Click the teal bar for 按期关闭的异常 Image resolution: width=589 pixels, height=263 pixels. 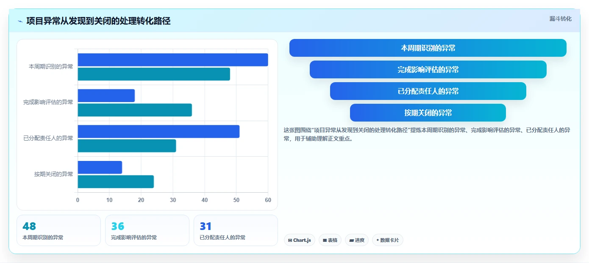(116, 182)
